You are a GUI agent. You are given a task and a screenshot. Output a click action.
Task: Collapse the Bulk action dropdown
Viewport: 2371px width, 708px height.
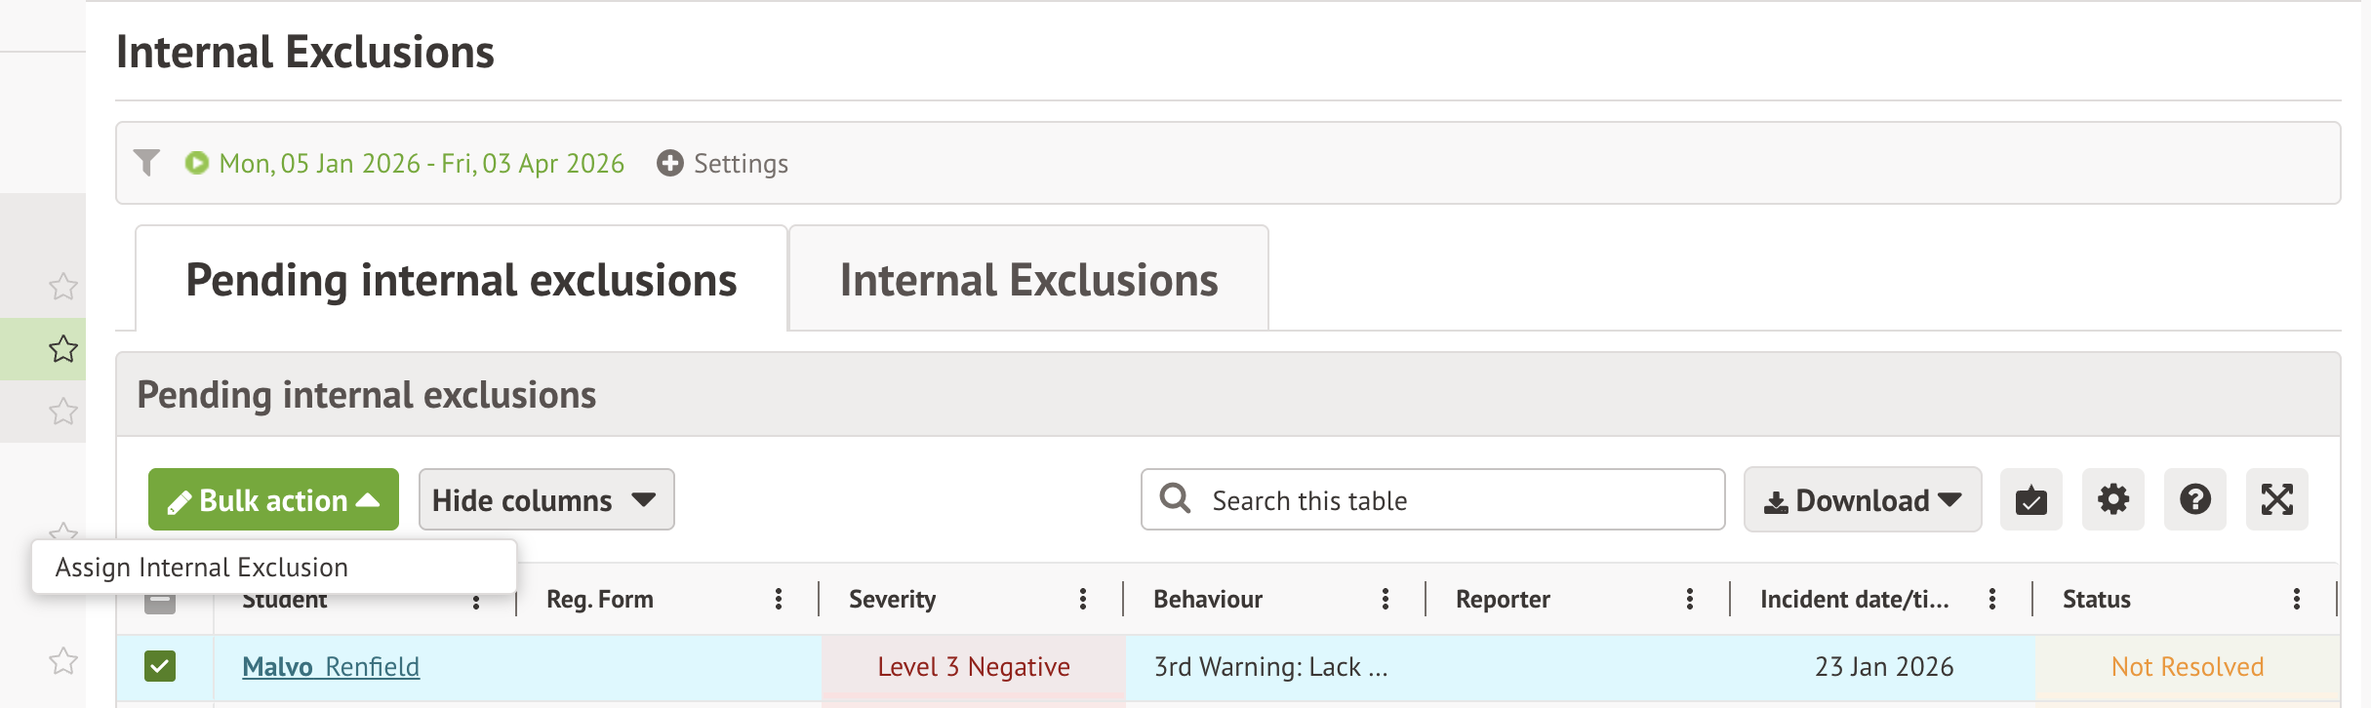coord(273,500)
